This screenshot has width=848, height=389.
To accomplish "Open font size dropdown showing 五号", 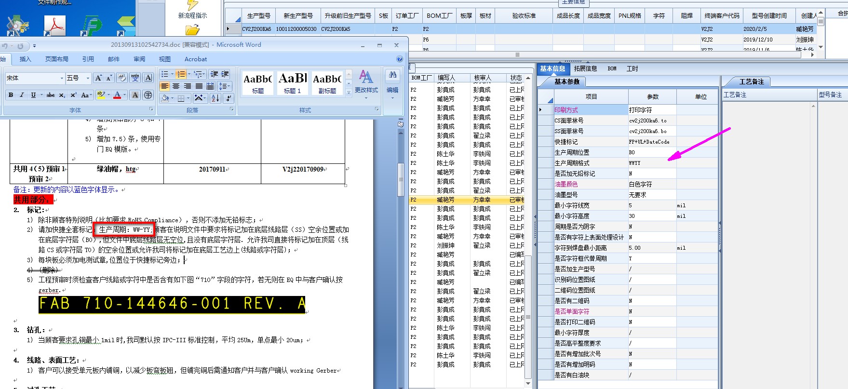I will pos(88,78).
